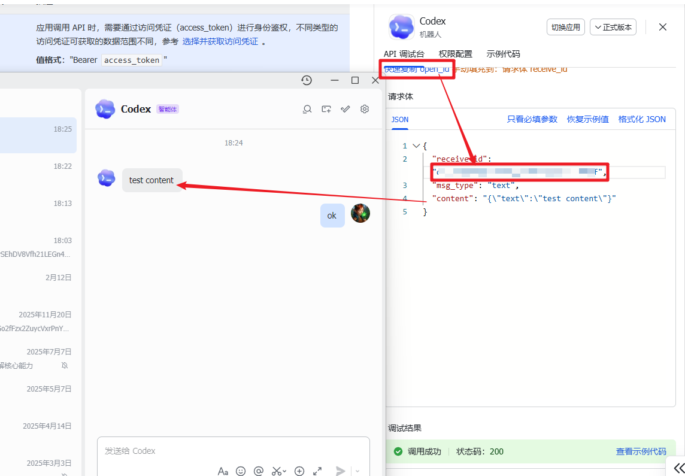Open send options arrow beside send button
The image size is (685, 476).
357,471
